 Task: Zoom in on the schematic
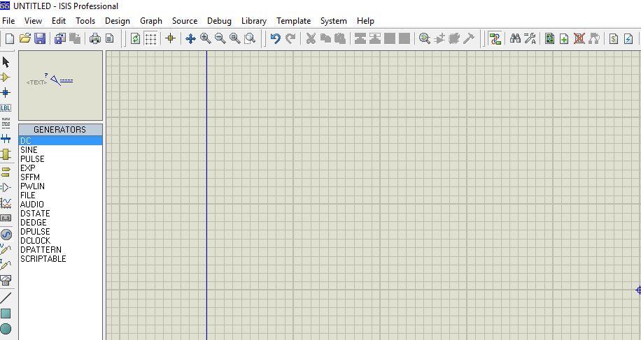[x=205, y=38]
